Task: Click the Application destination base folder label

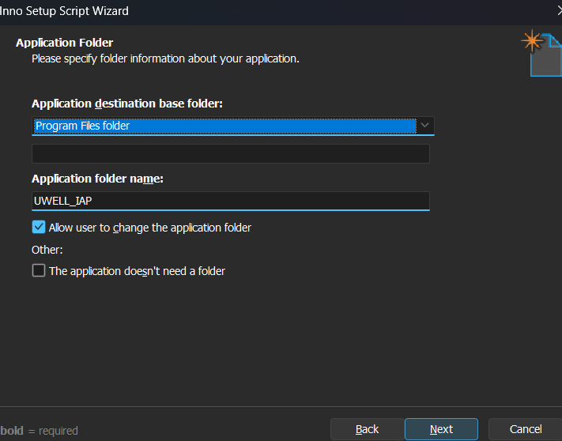Action: pos(127,104)
